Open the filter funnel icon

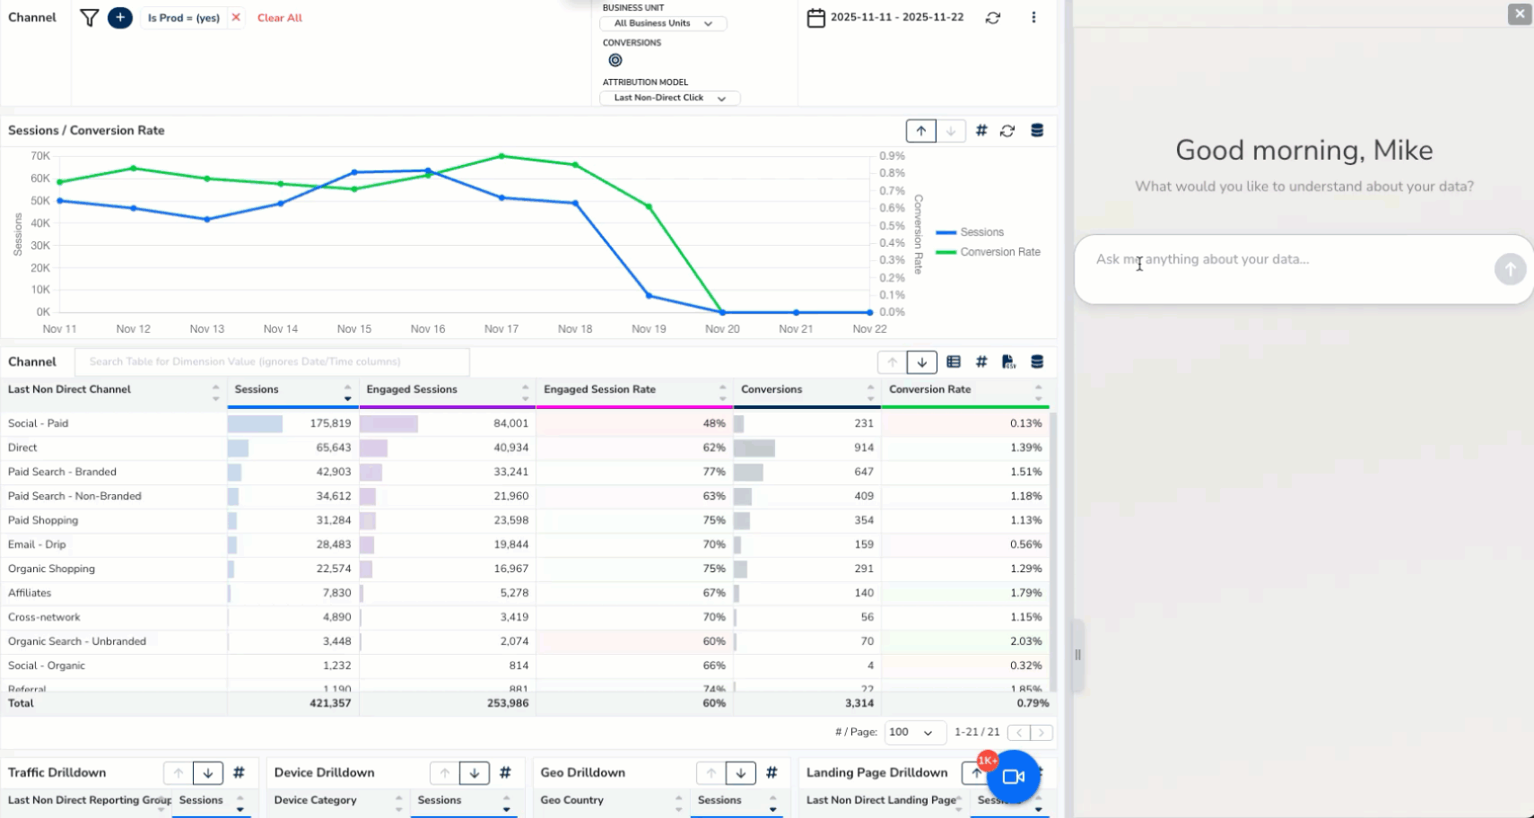88,17
